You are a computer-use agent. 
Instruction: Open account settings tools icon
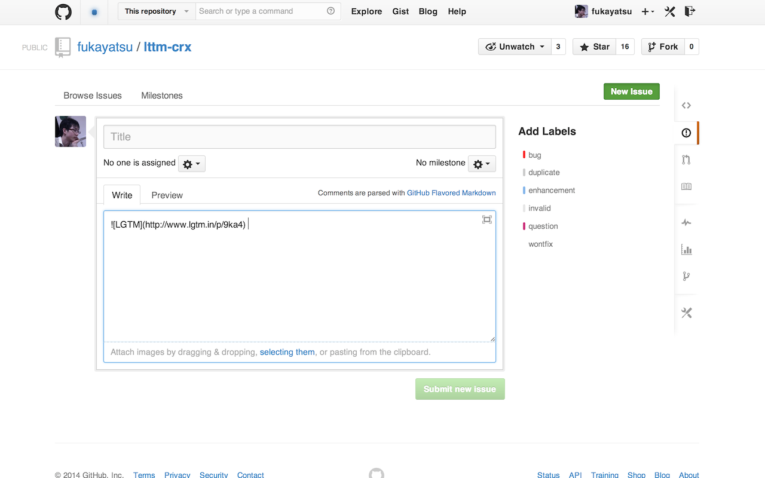tap(669, 11)
